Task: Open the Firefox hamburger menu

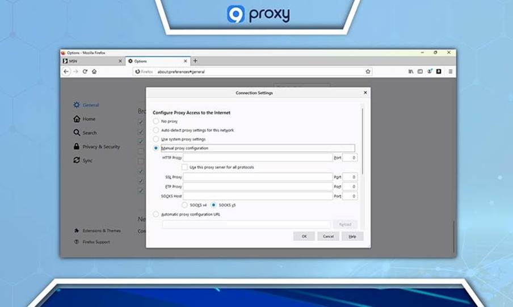Action: [x=451, y=72]
